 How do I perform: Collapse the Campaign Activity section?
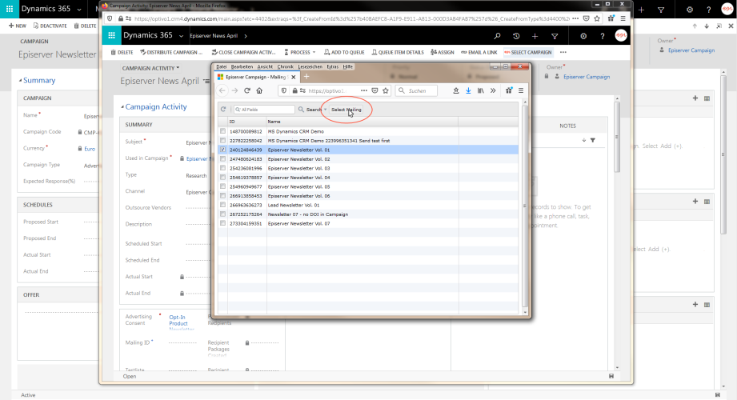(x=122, y=107)
